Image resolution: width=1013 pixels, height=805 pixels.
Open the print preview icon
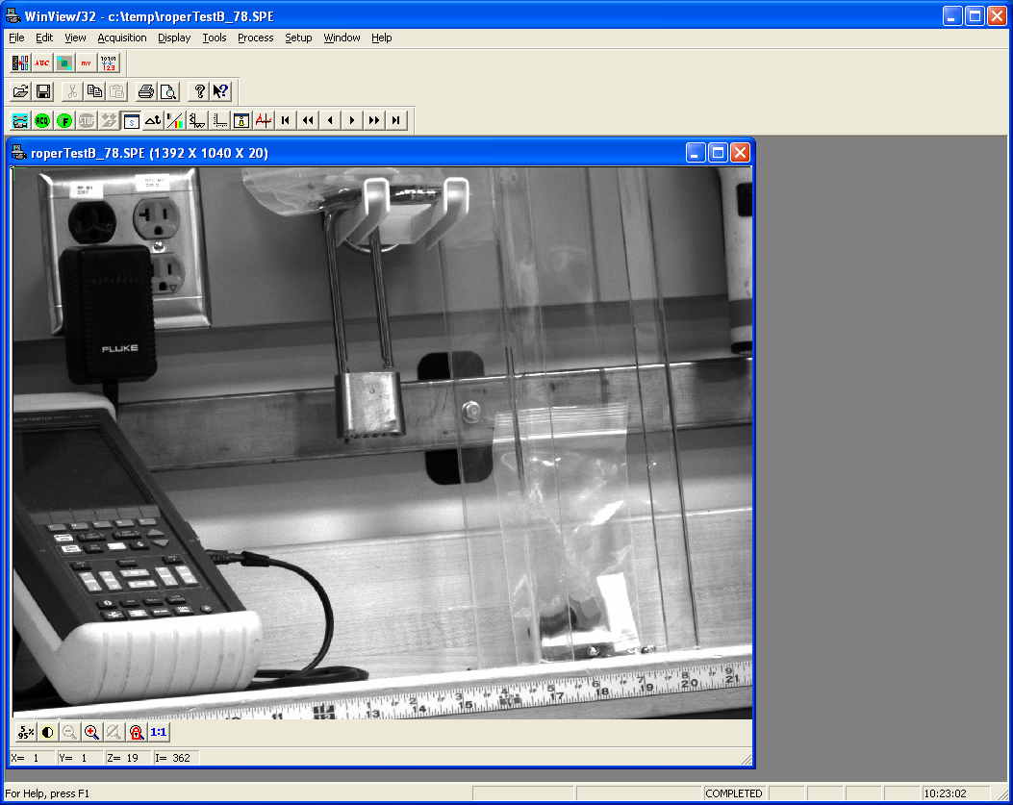[168, 91]
